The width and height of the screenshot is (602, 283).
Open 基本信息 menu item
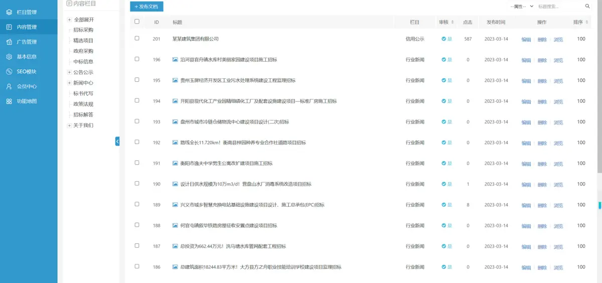pos(29,57)
